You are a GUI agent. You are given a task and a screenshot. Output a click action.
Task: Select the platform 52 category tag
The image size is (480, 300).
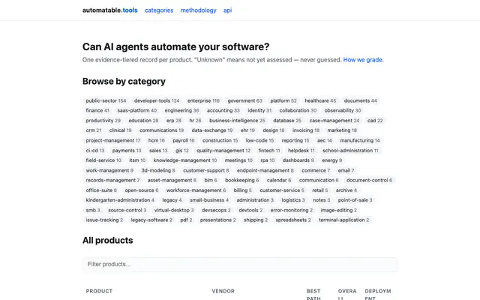(x=283, y=100)
